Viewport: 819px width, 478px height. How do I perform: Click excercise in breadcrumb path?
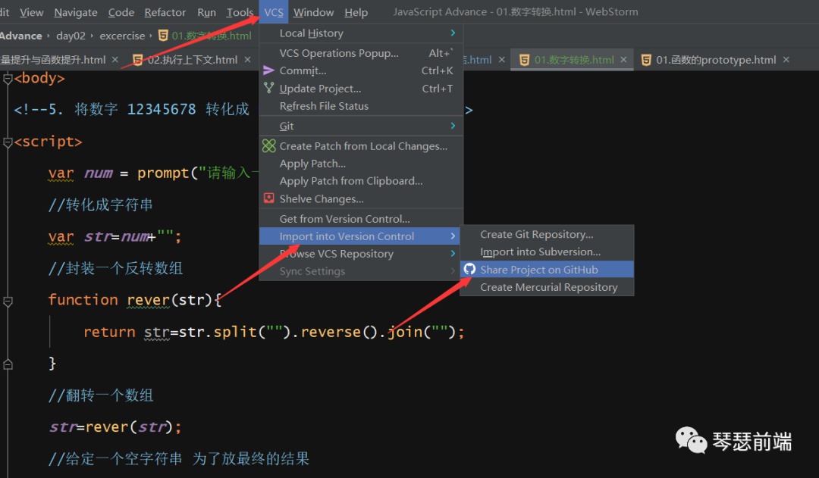pos(122,36)
